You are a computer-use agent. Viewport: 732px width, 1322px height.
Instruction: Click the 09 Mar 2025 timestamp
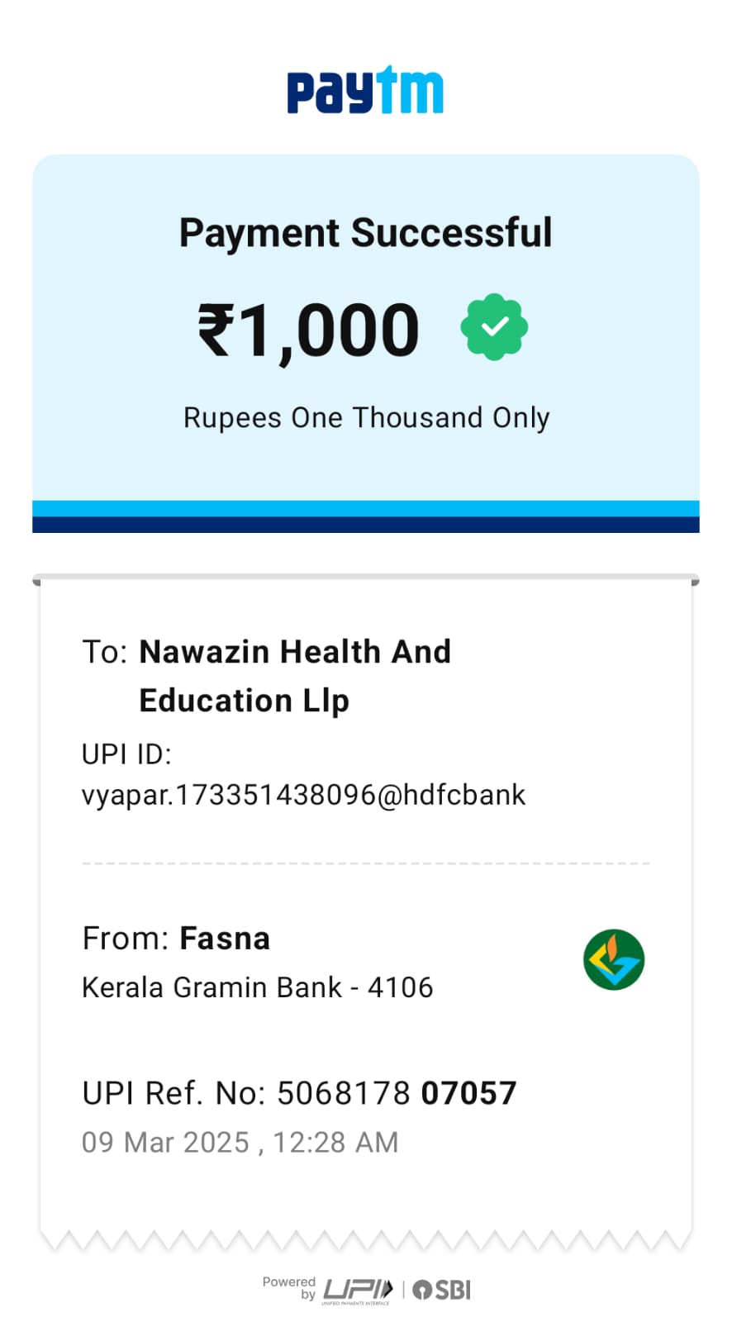point(240,1143)
